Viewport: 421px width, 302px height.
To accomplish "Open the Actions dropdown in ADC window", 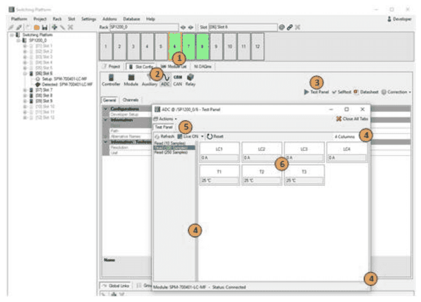I will pos(165,119).
